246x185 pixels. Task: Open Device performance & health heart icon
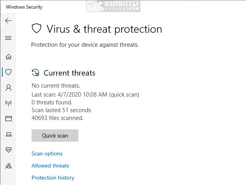9,150
